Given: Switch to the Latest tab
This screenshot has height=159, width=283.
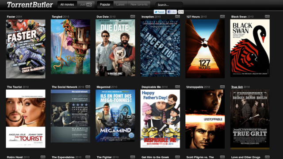Looking at the screenshot, I should pos(120,5).
